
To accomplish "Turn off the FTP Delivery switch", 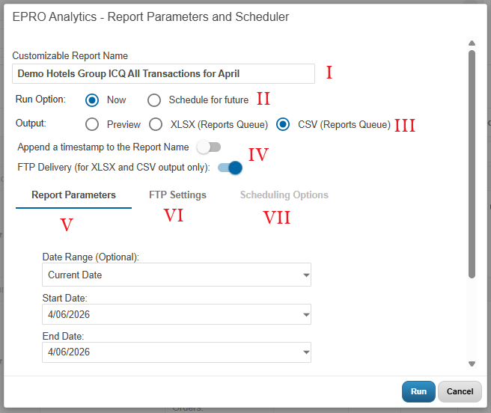I will click(230, 168).
